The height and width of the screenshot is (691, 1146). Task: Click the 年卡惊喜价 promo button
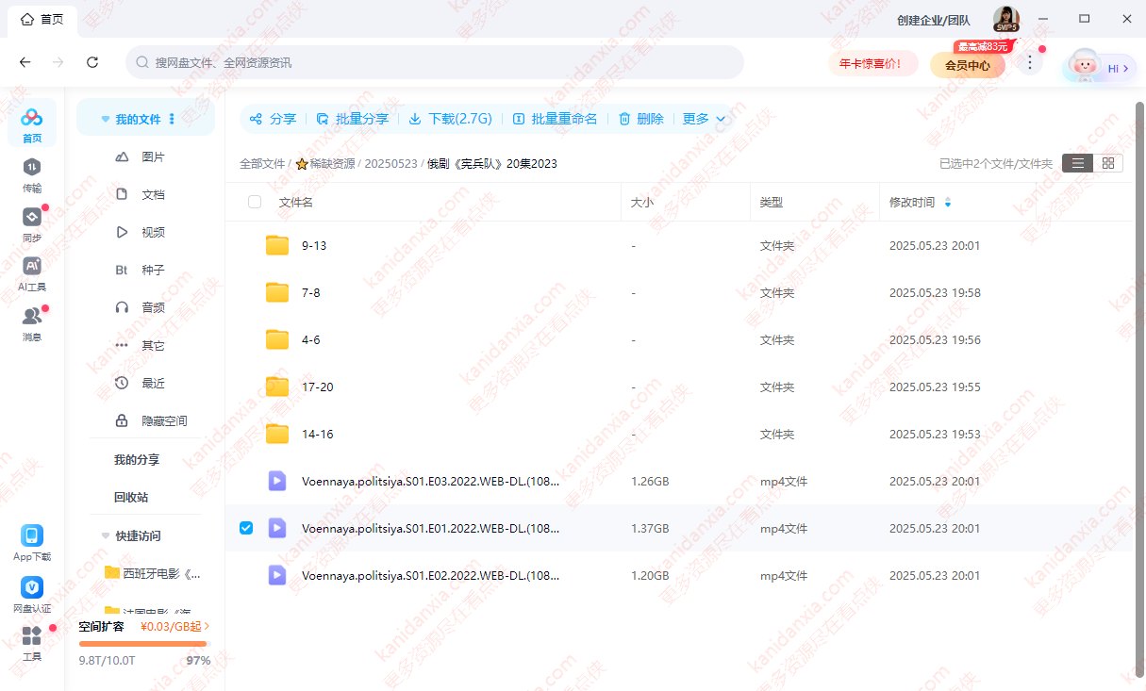point(872,63)
